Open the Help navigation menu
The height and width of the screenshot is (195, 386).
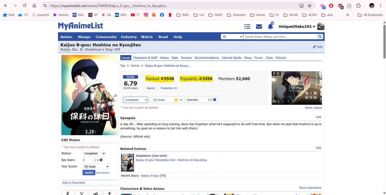[178, 37]
